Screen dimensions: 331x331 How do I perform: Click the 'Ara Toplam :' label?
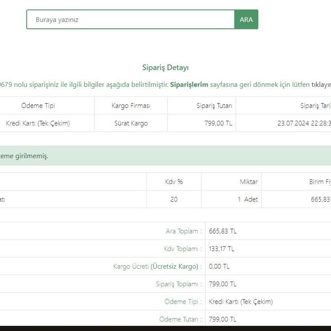tap(184, 231)
